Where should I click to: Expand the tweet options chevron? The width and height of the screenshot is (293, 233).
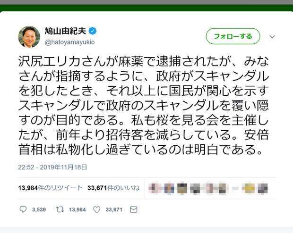pos(272,37)
